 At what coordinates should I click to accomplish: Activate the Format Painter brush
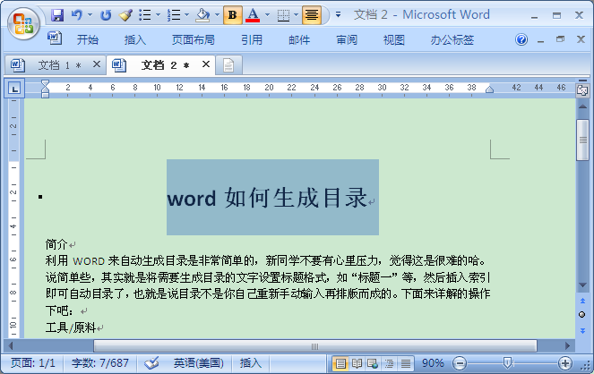point(125,15)
